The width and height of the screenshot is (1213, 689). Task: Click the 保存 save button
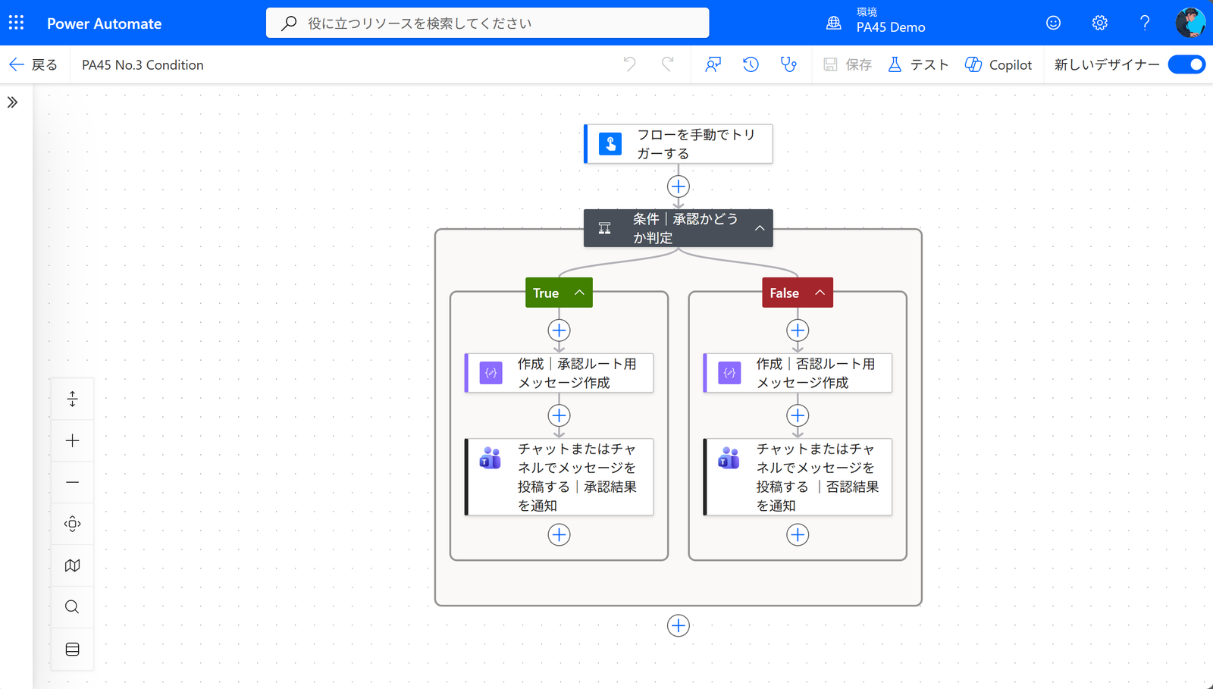click(848, 64)
